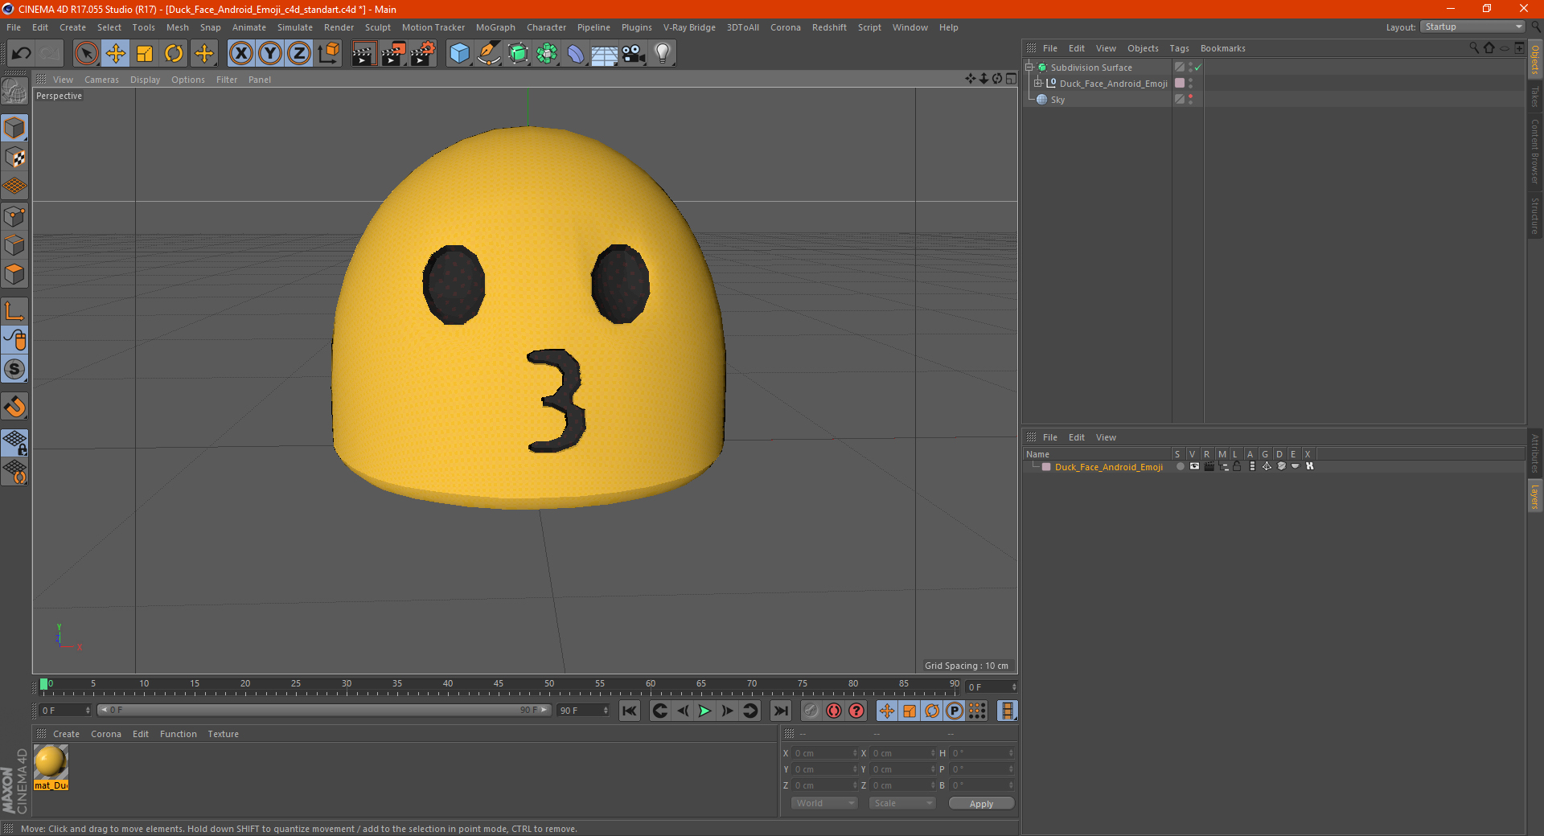Click Make Editable icon in left toolbar

coord(14,92)
